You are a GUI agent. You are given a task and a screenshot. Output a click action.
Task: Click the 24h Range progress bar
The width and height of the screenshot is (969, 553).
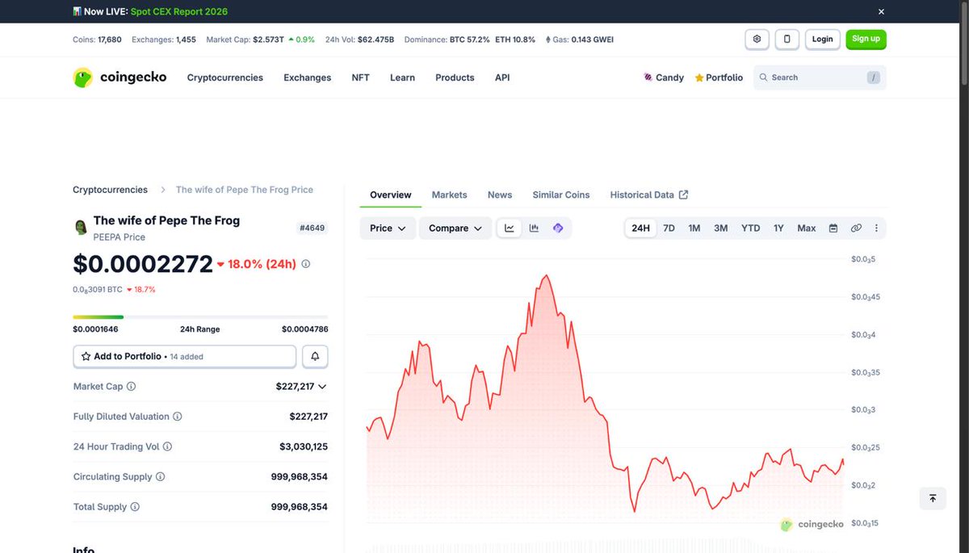click(200, 316)
